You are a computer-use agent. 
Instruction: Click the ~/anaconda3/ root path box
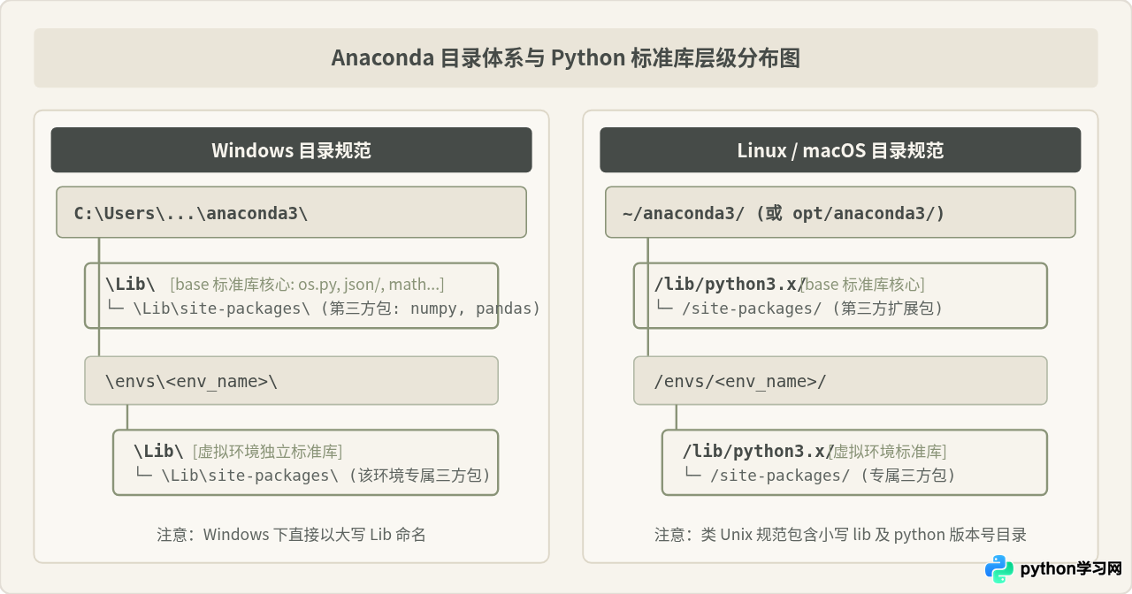click(840, 212)
